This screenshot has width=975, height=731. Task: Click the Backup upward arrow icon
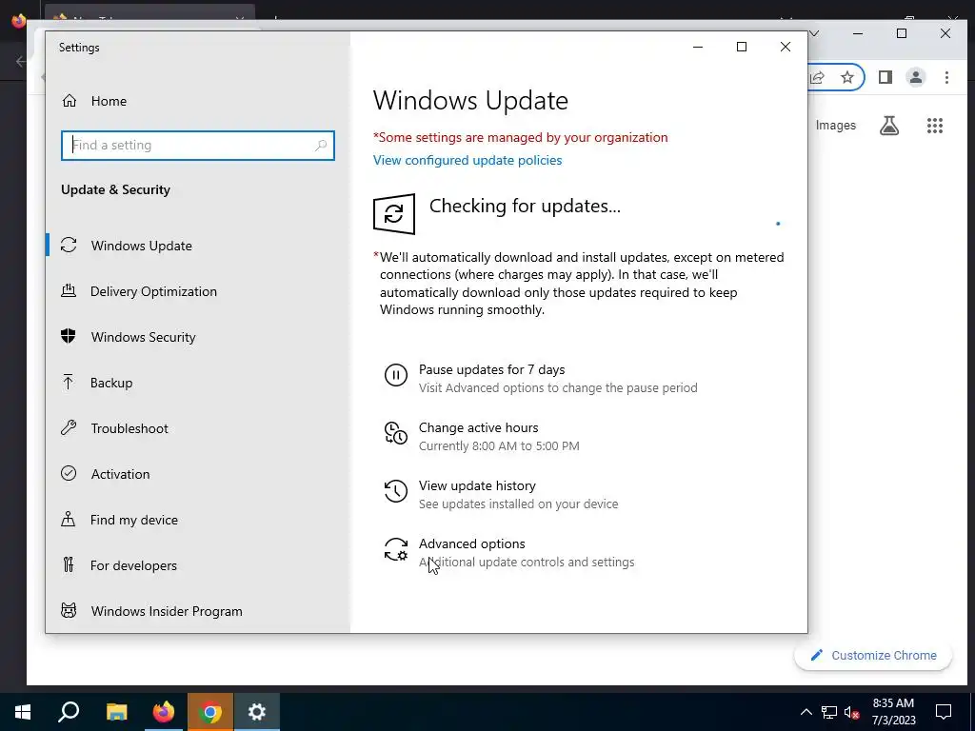coord(69,382)
